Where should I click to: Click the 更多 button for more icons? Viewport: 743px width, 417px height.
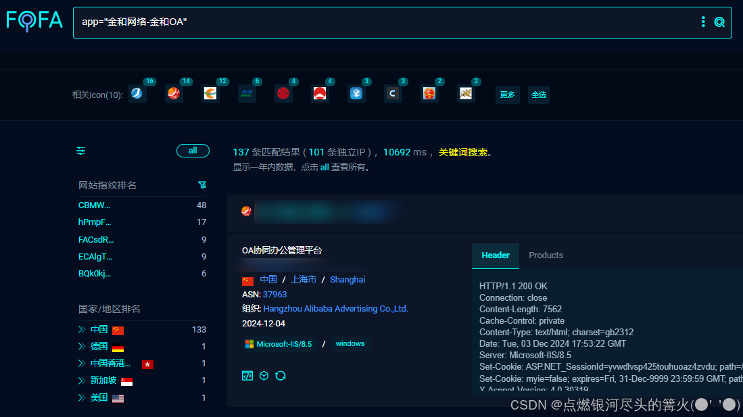coord(507,95)
